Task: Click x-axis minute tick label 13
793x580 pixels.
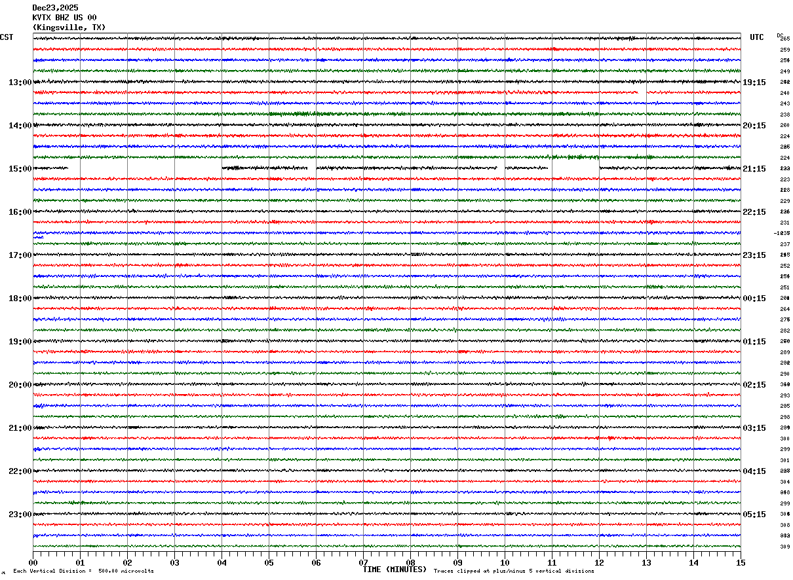Action: (646, 562)
